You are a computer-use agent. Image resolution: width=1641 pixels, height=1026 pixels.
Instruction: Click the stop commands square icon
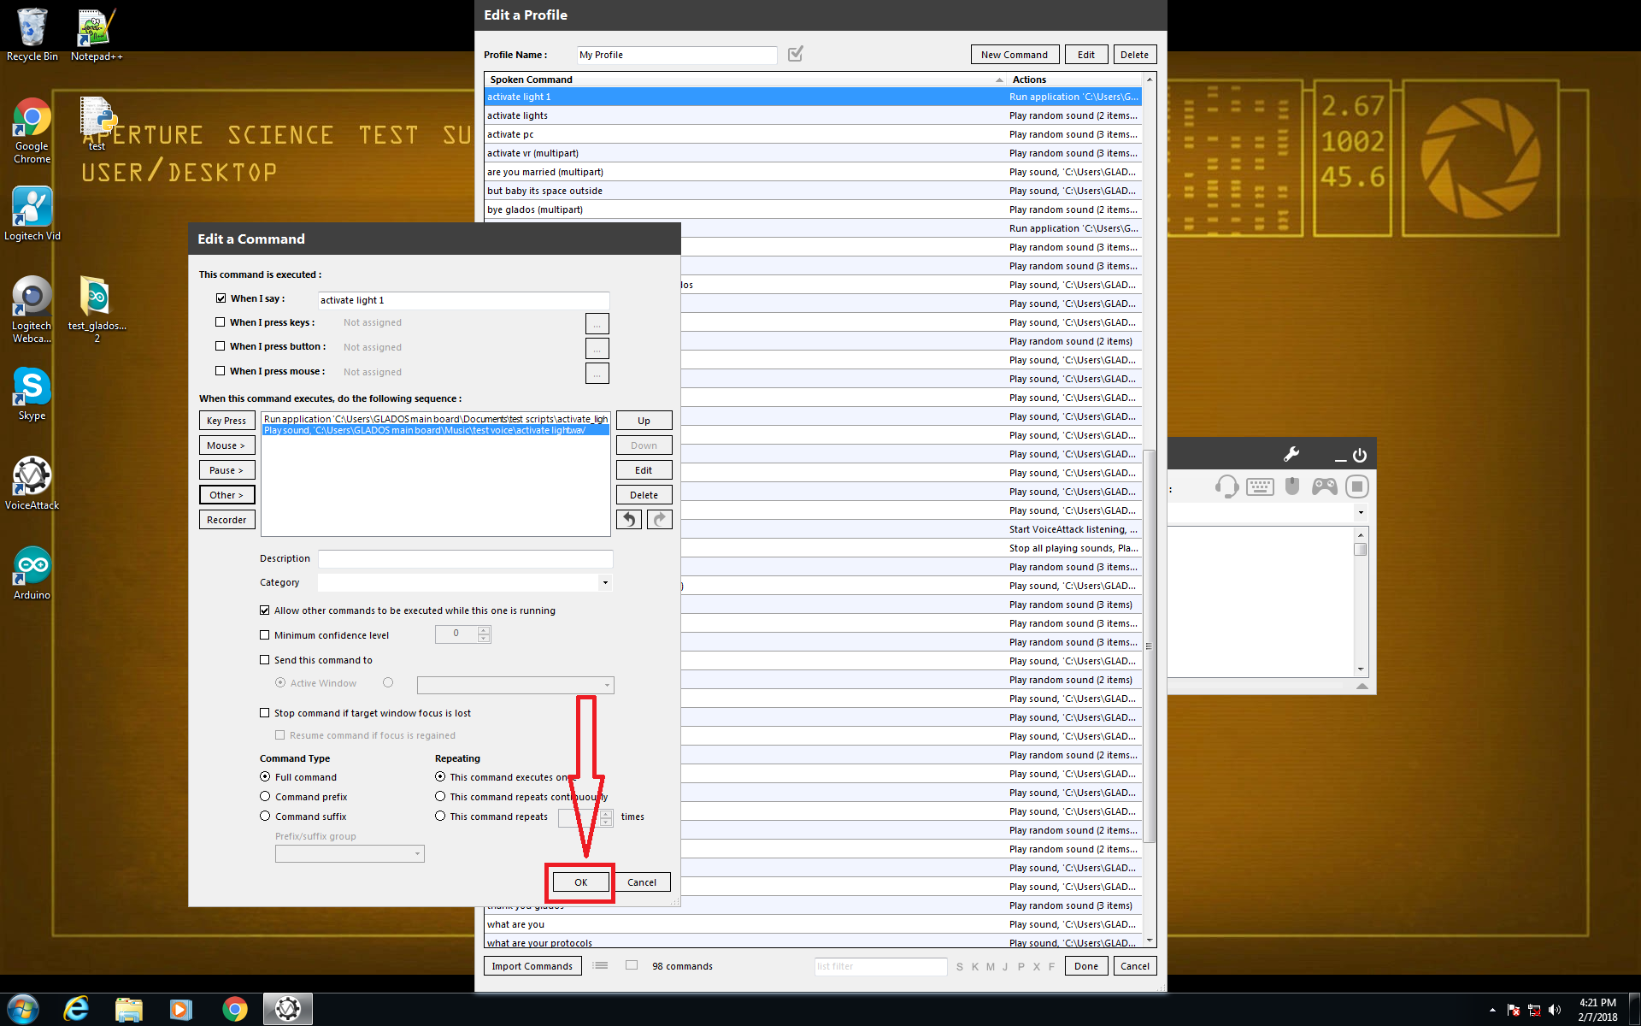point(1356,486)
